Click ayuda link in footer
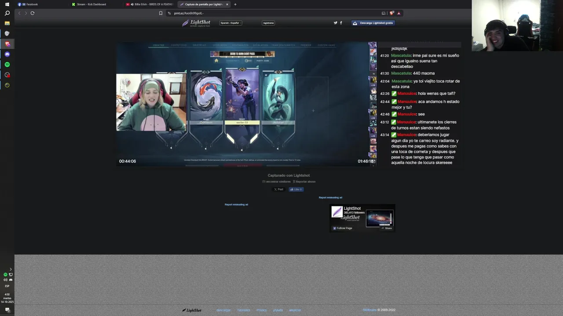The width and height of the screenshot is (563, 316). coord(278,310)
